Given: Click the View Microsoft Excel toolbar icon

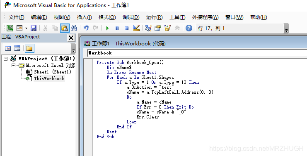Looking at the screenshot, I should click(x=10, y=28).
